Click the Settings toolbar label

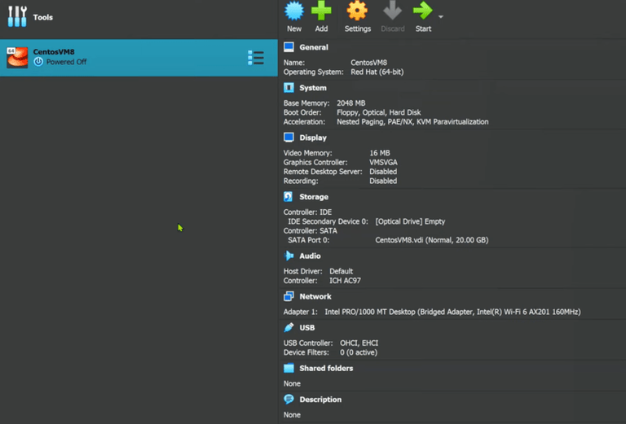358,28
